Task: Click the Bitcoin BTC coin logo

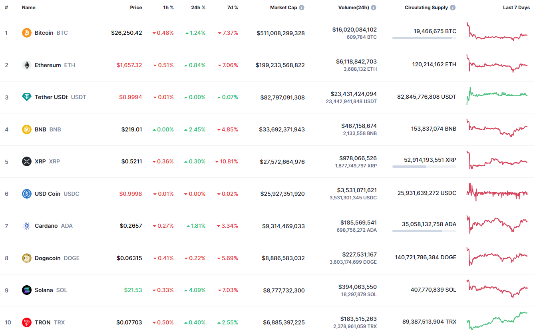Action: coord(26,33)
